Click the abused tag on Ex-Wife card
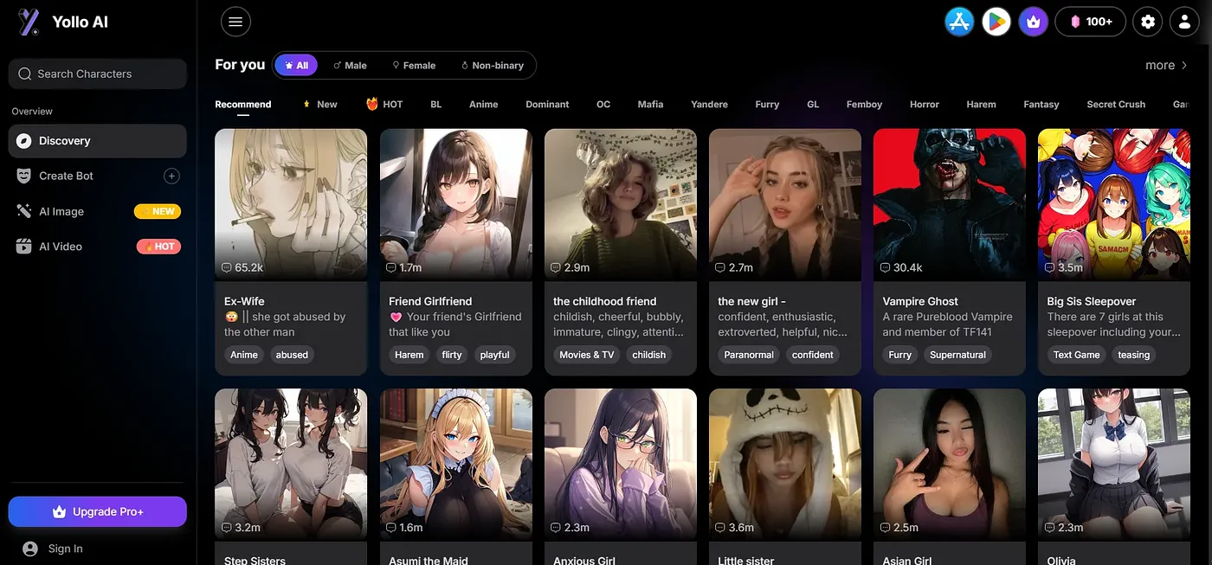Image resolution: width=1212 pixels, height=565 pixels. point(292,355)
